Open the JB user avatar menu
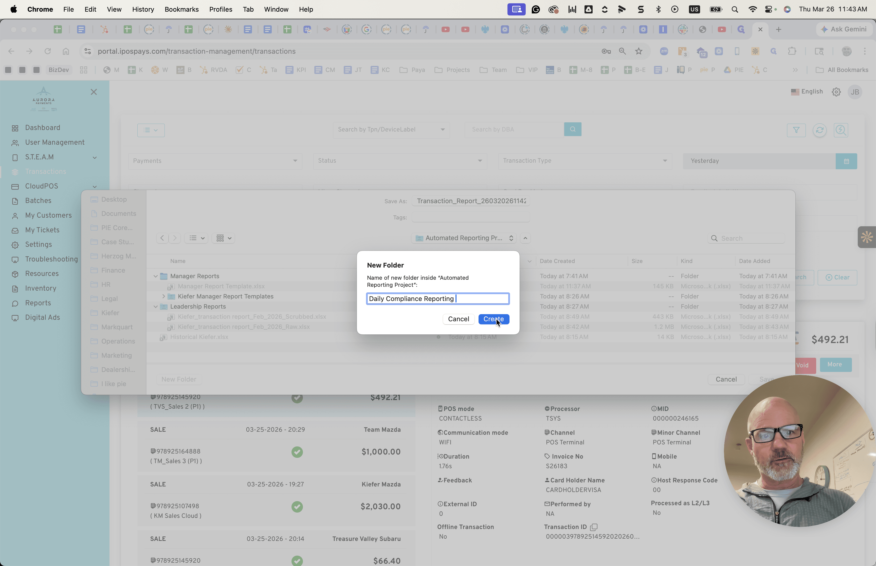The width and height of the screenshot is (876, 566). point(855,92)
